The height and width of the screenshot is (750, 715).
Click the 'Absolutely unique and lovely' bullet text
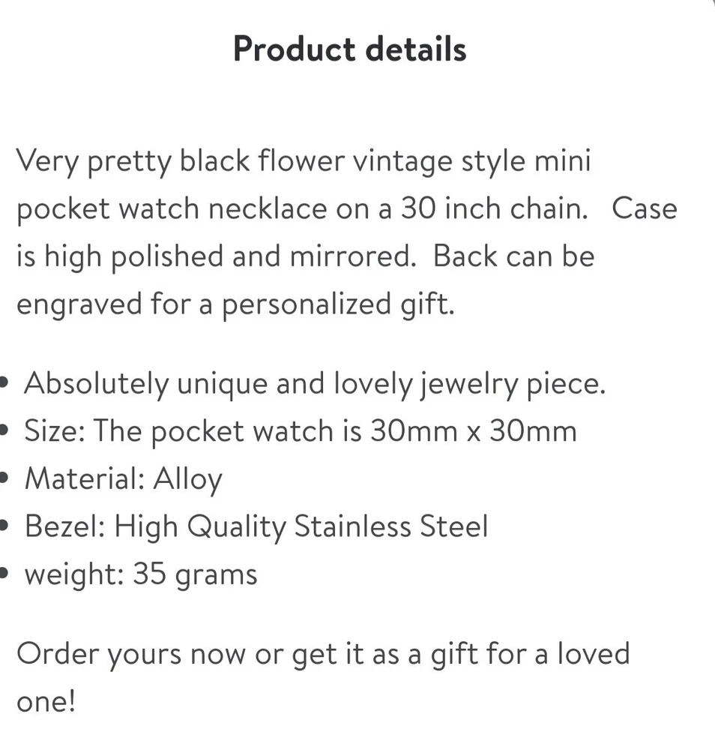tap(315, 384)
